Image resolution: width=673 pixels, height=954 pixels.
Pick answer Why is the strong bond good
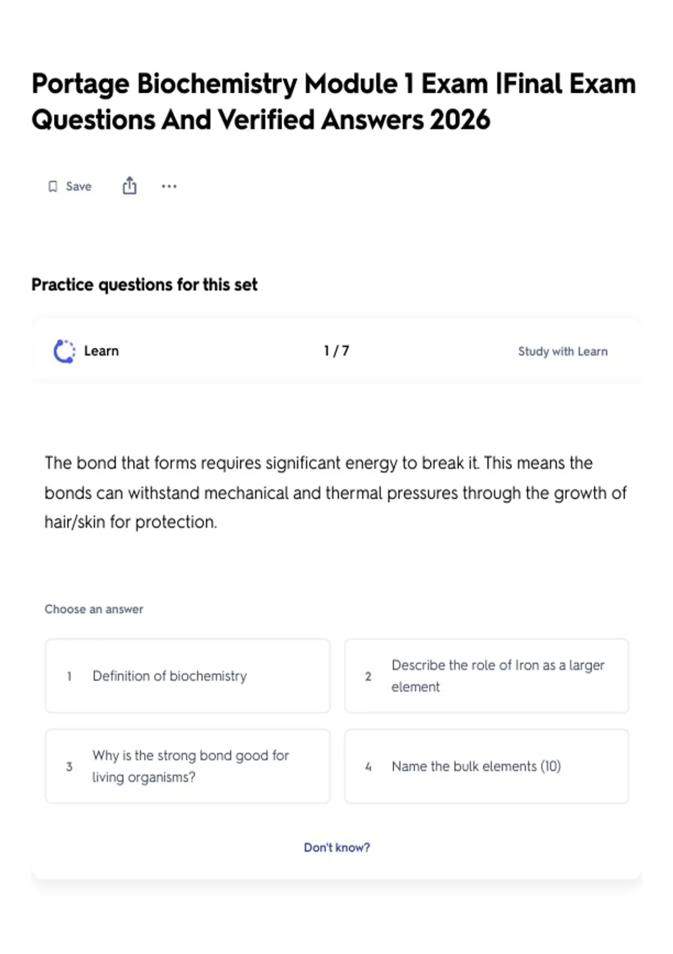[x=187, y=766]
